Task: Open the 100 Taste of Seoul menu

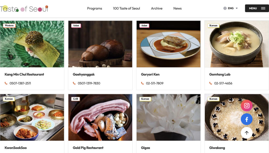Action: [x=126, y=8]
